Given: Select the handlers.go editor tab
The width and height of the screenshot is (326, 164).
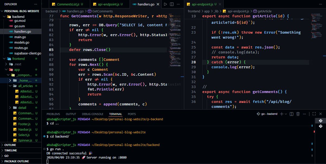Looking at the screenshot, I should [146, 4].
